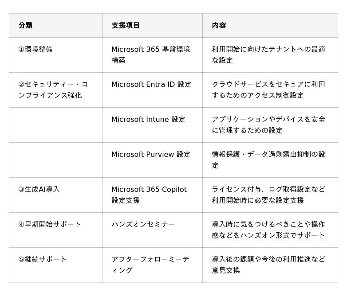355x296 pixels.
Task: Click the ⑤継続サポート category cell
Action: pyautogui.click(x=43, y=259)
